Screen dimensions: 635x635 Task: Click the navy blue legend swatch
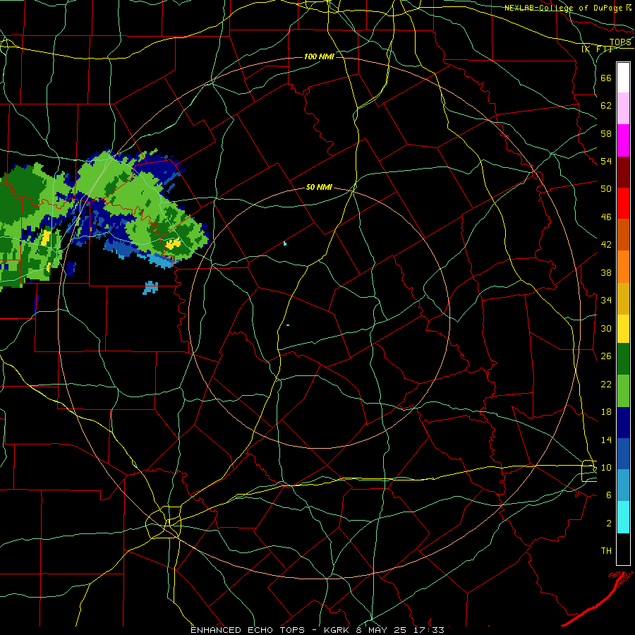(623, 423)
